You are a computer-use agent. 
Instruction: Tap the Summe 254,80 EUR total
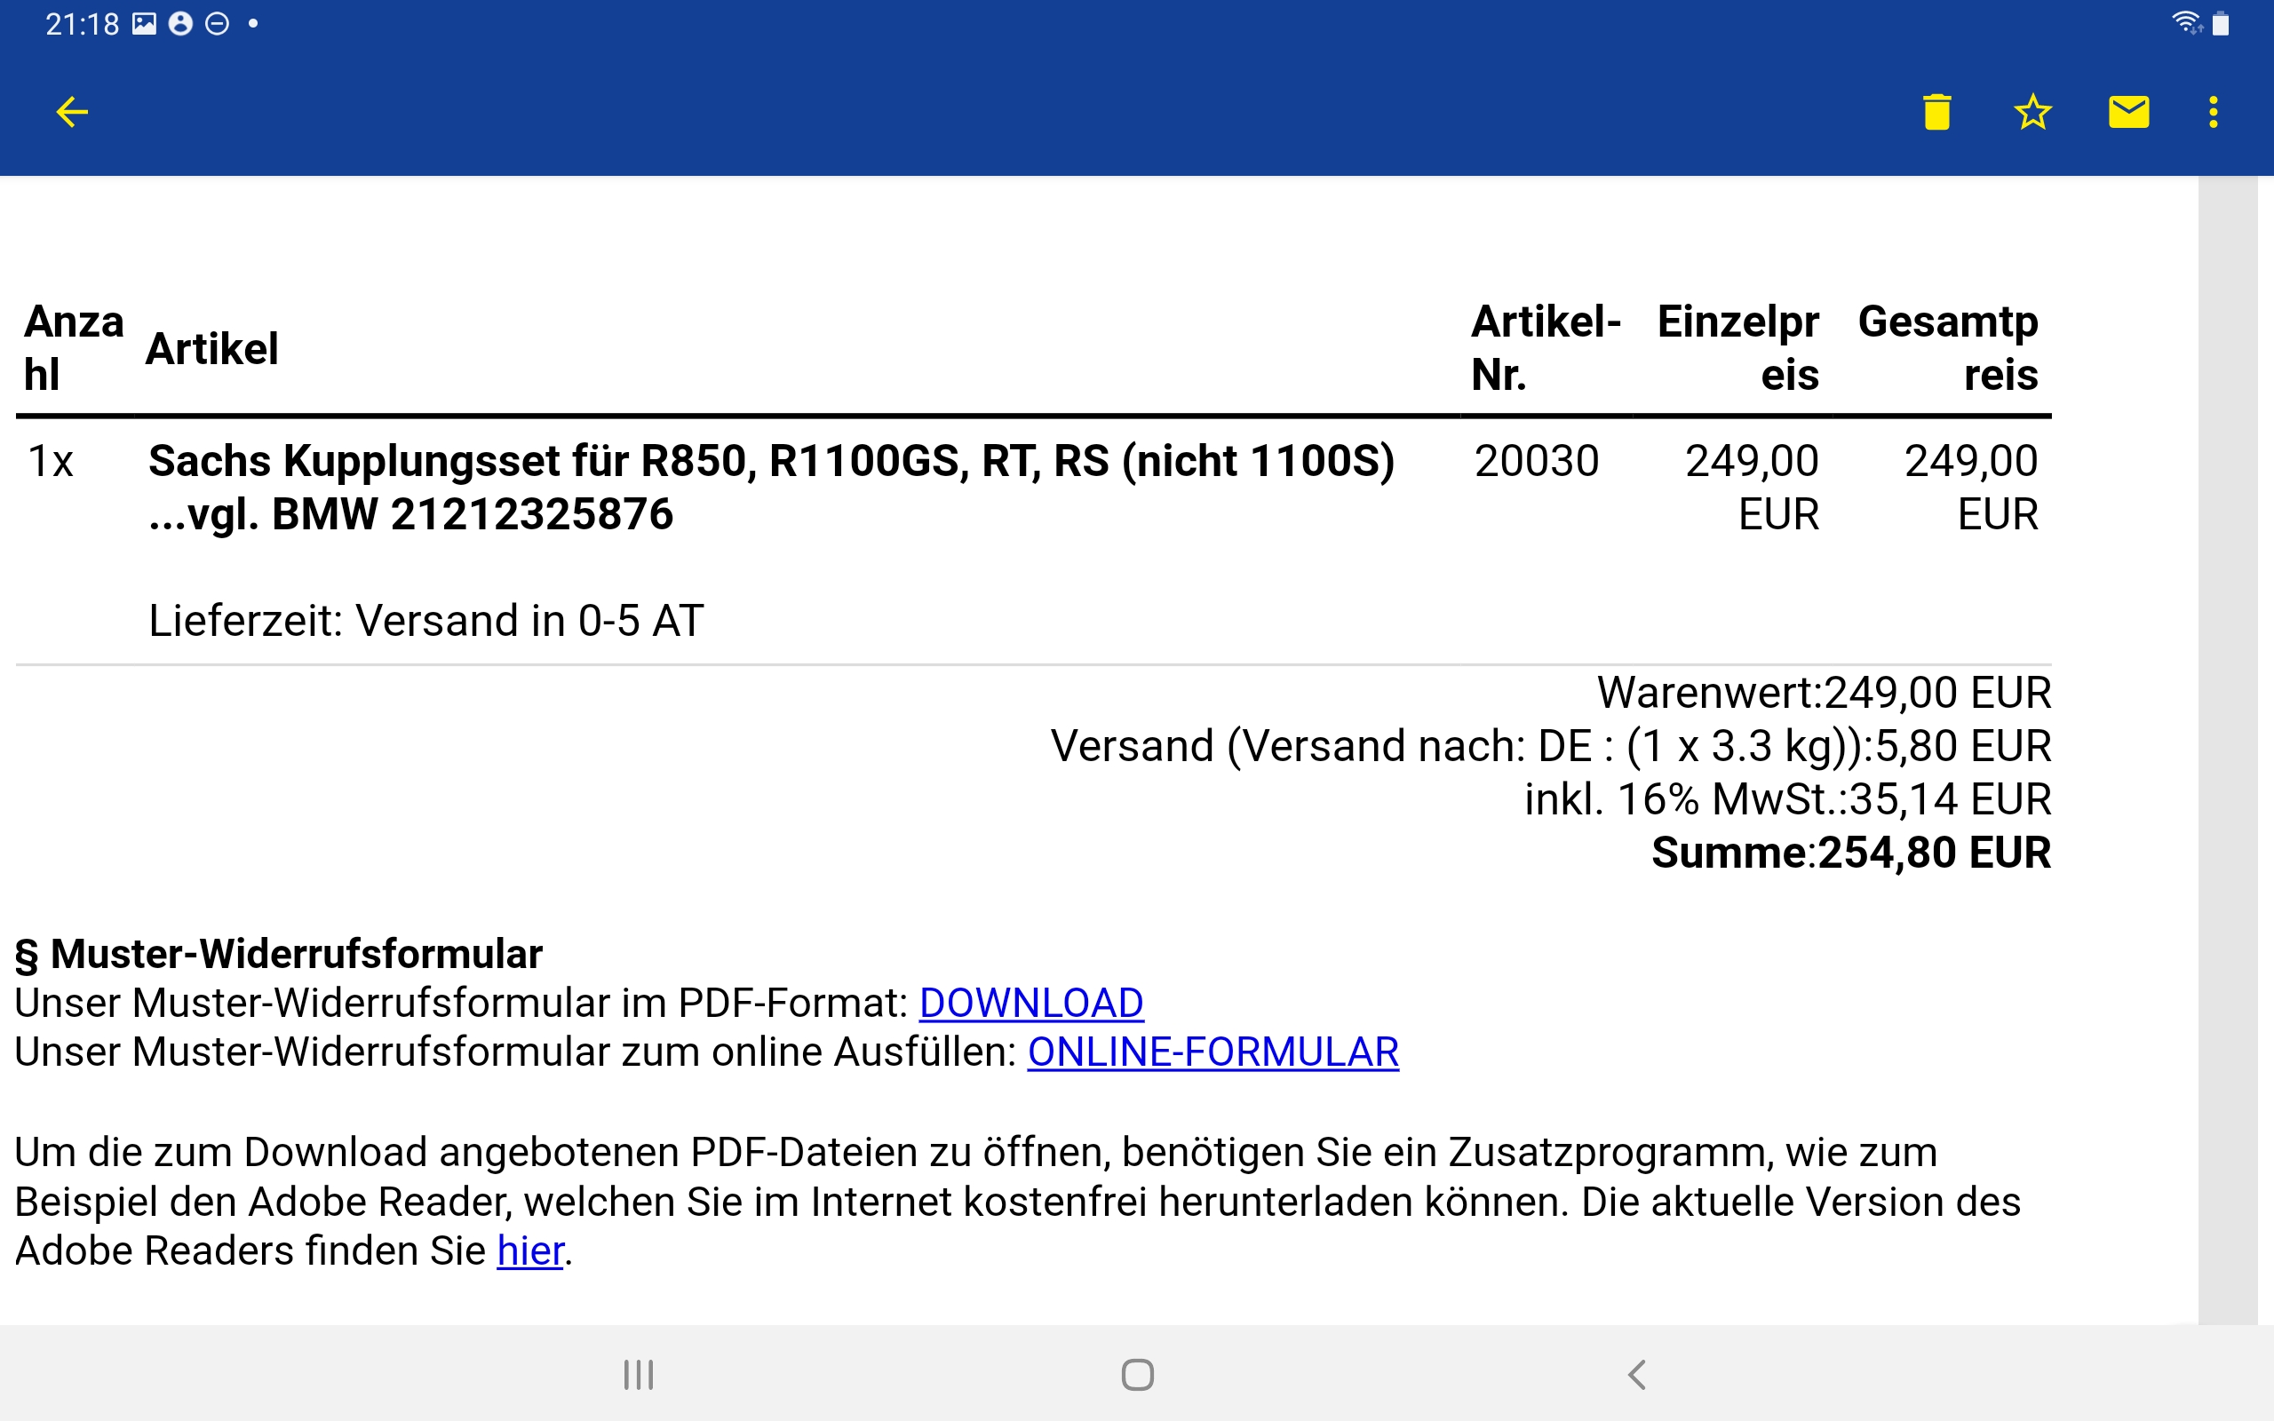click(x=1850, y=853)
